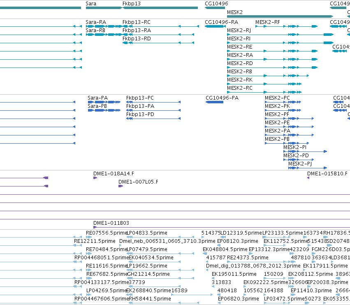Click the DME1-018A14.F feature label

click(114, 174)
